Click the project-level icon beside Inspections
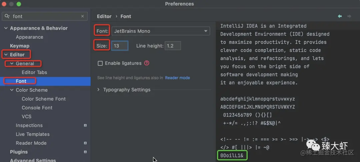 (85, 126)
